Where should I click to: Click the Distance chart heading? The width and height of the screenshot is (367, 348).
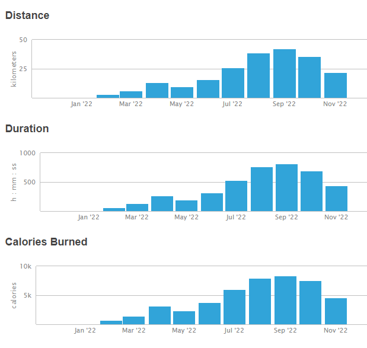coord(27,15)
